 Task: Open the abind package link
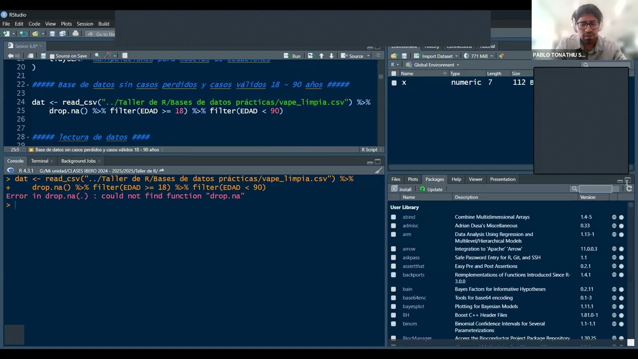[x=409, y=217]
